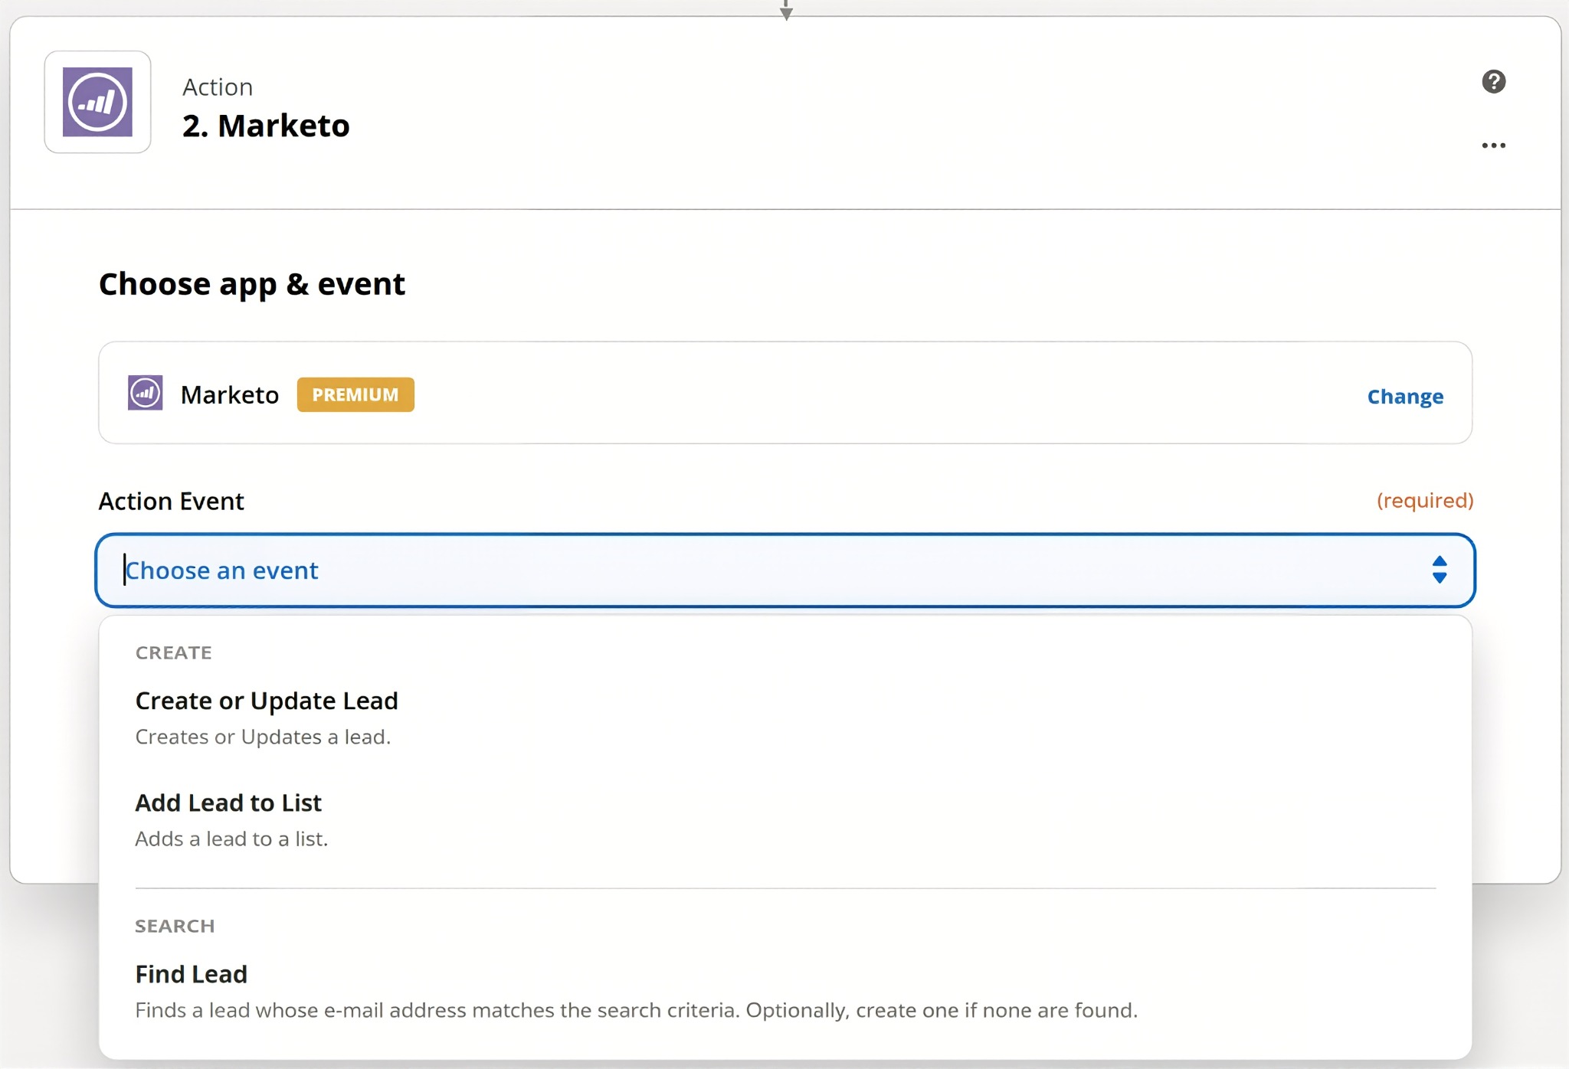Screen dimensions: 1569x1069
Task: Click the Find Lead description text
Action: pyautogui.click(x=636, y=1010)
